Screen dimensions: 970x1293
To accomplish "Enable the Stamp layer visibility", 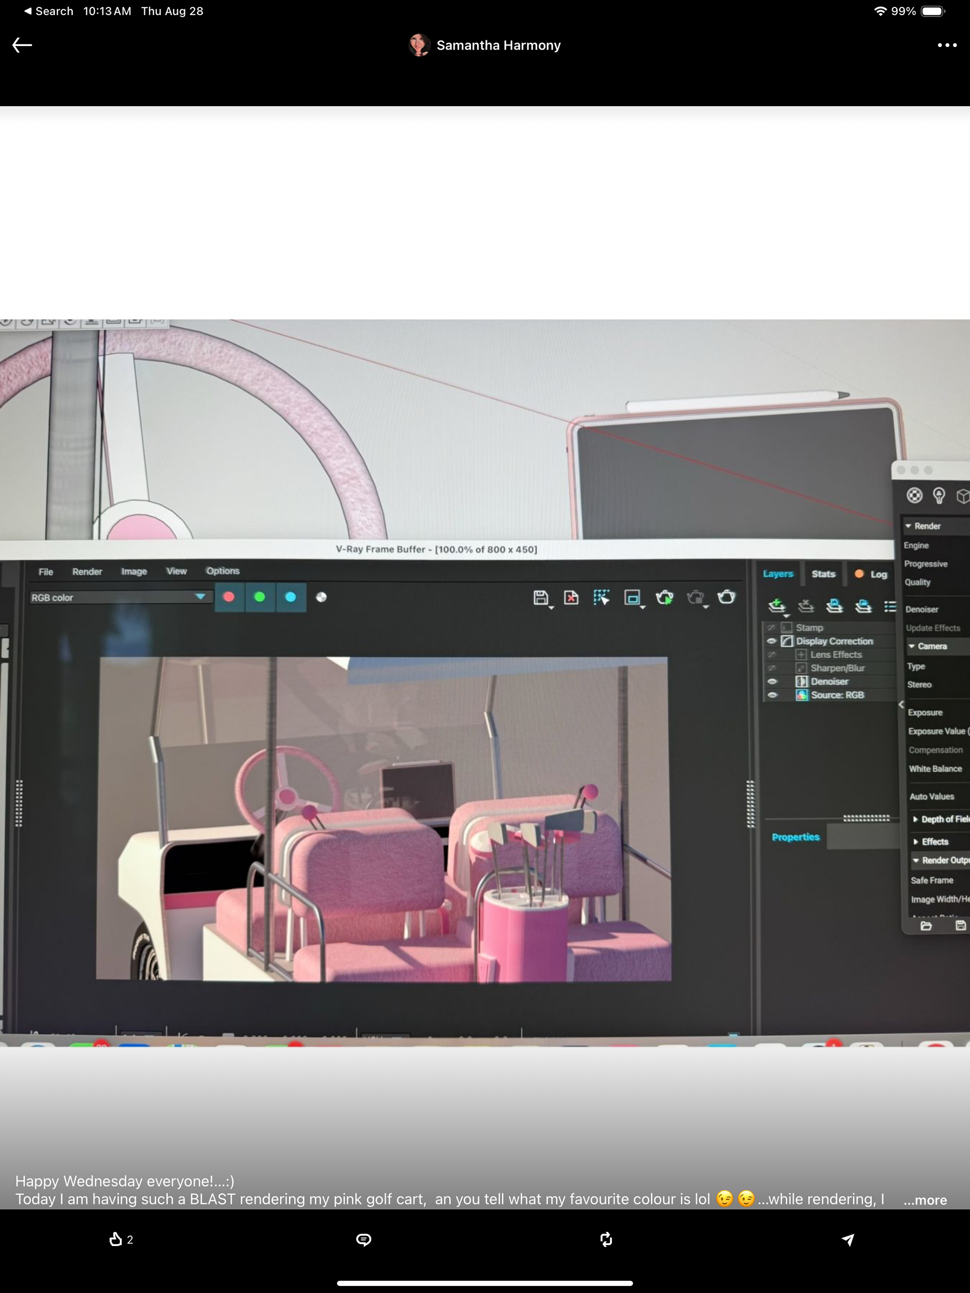I will click(771, 628).
